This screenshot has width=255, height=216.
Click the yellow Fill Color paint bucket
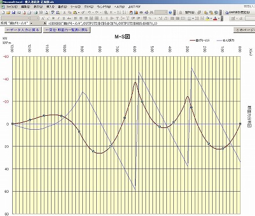(x=207, y=19)
